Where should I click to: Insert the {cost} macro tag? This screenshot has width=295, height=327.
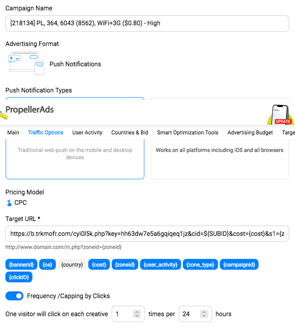point(99,264)
